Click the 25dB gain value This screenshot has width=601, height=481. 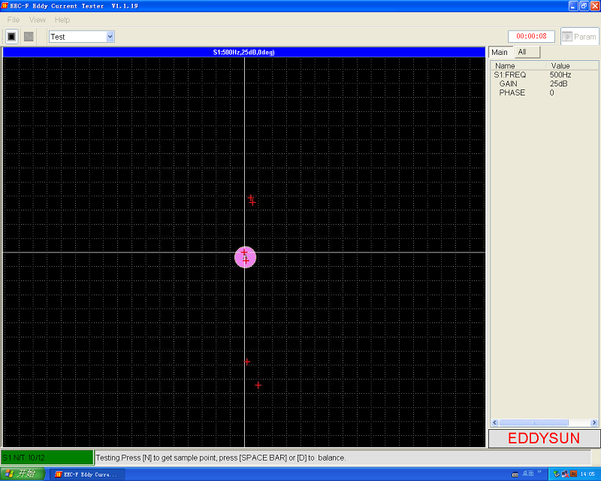point(558,83)
